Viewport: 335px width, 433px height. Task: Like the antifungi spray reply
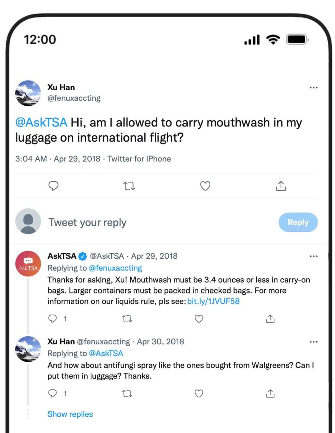199,393
